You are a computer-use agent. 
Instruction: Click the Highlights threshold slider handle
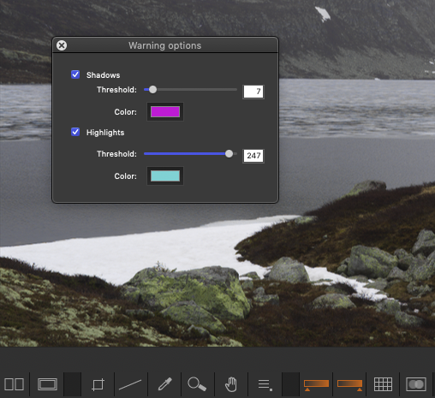[x=229, y=153]
